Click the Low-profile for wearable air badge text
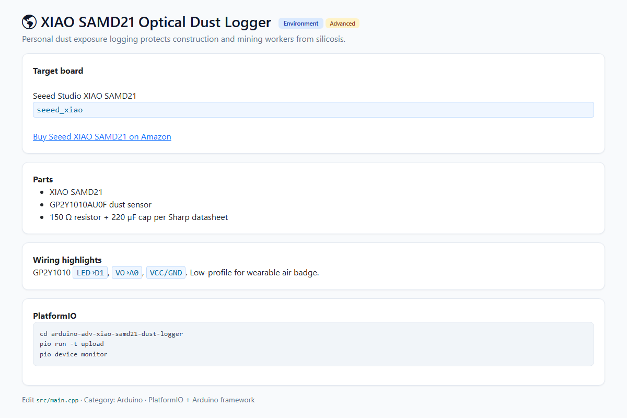627x418 pixels. pos(254,273)
